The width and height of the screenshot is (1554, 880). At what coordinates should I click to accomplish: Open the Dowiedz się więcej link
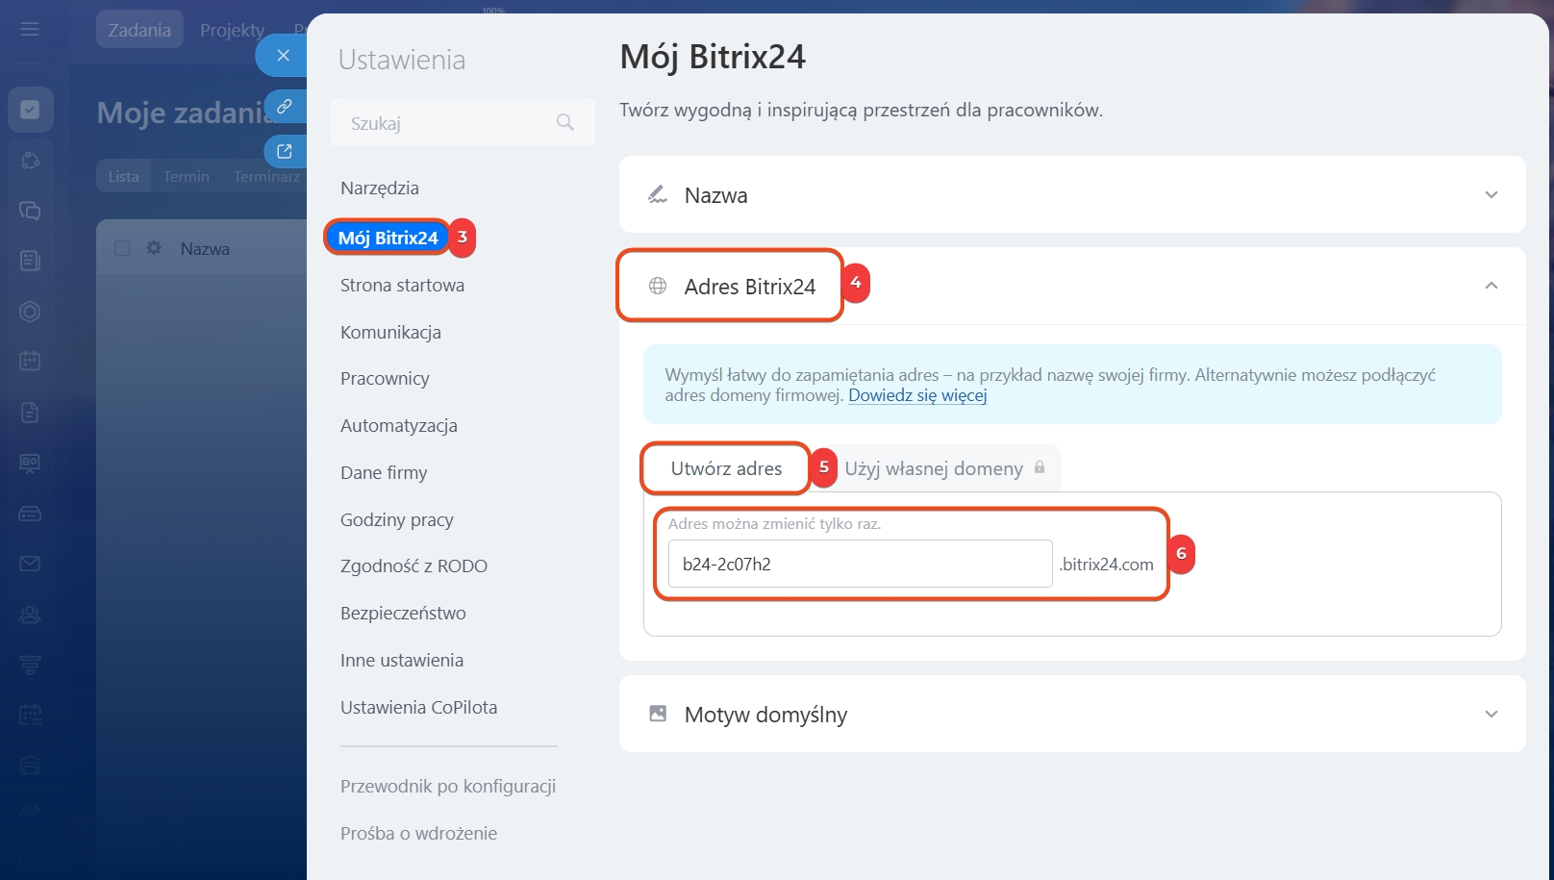pos(917,395)
